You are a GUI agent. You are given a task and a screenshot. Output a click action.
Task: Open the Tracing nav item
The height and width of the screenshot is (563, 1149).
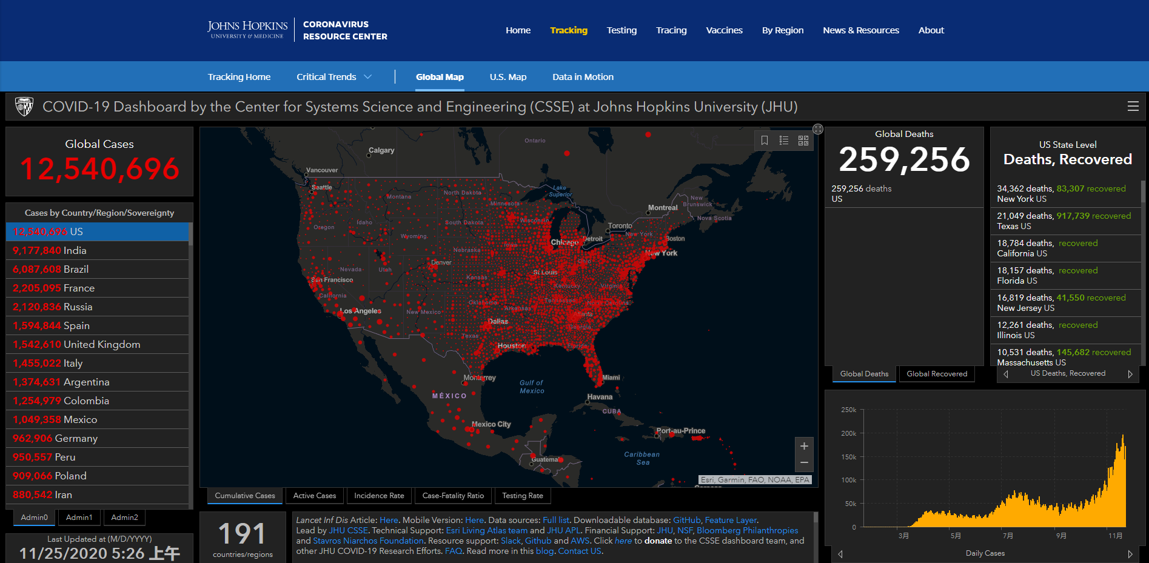tap(671, 30)
